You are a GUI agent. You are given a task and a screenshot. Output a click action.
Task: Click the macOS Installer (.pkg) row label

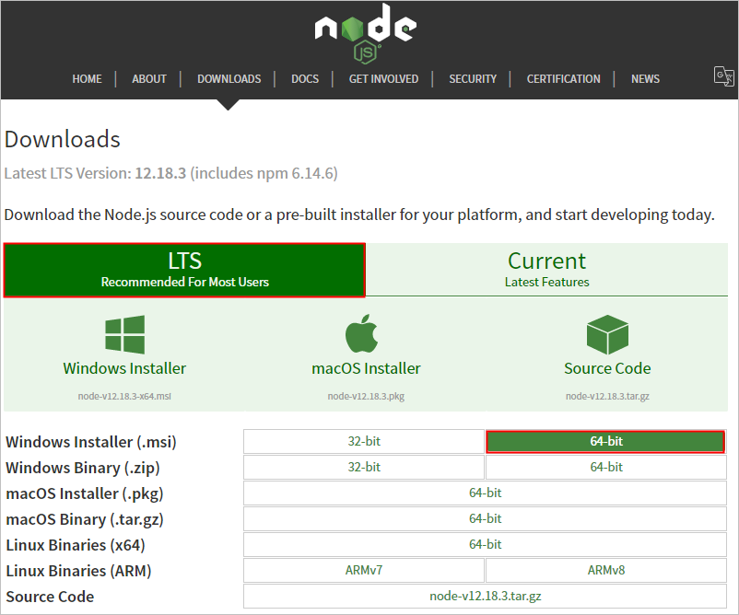click(x=85, y=494)
